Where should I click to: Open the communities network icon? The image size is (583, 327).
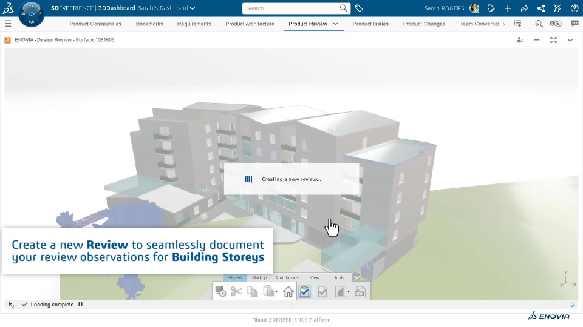click(x=541, y=8)
